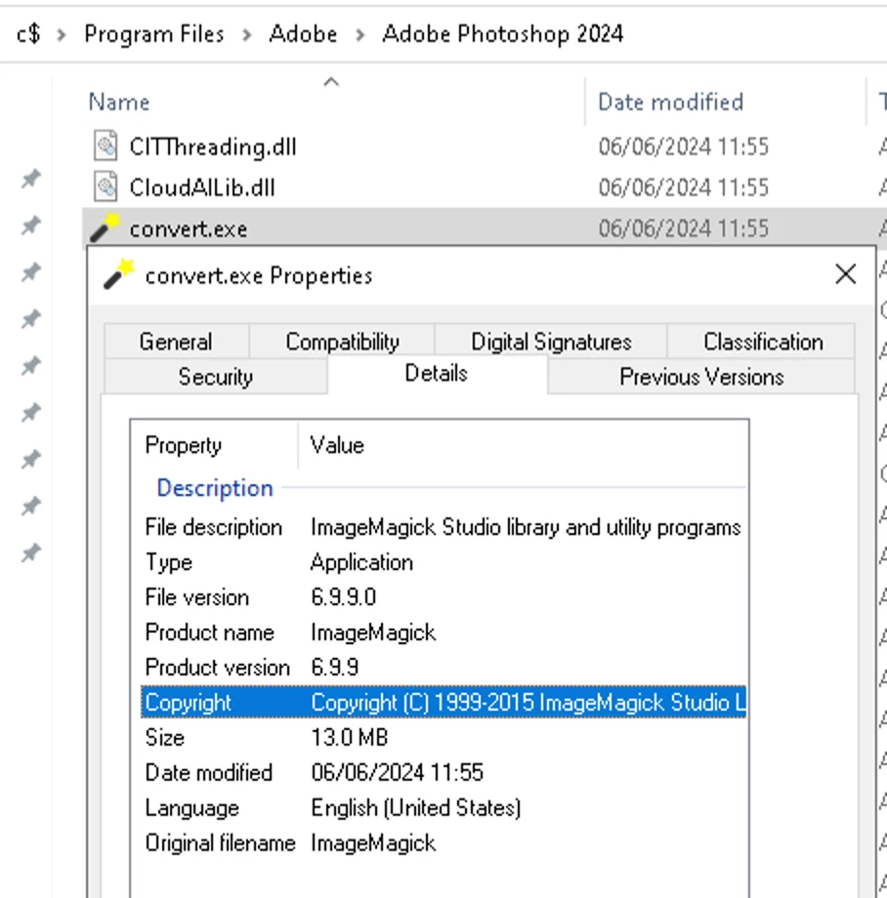Open the Previous Versions tab
Screen dimensions: 887x898
pyautogui.click(x=701, y=377)
